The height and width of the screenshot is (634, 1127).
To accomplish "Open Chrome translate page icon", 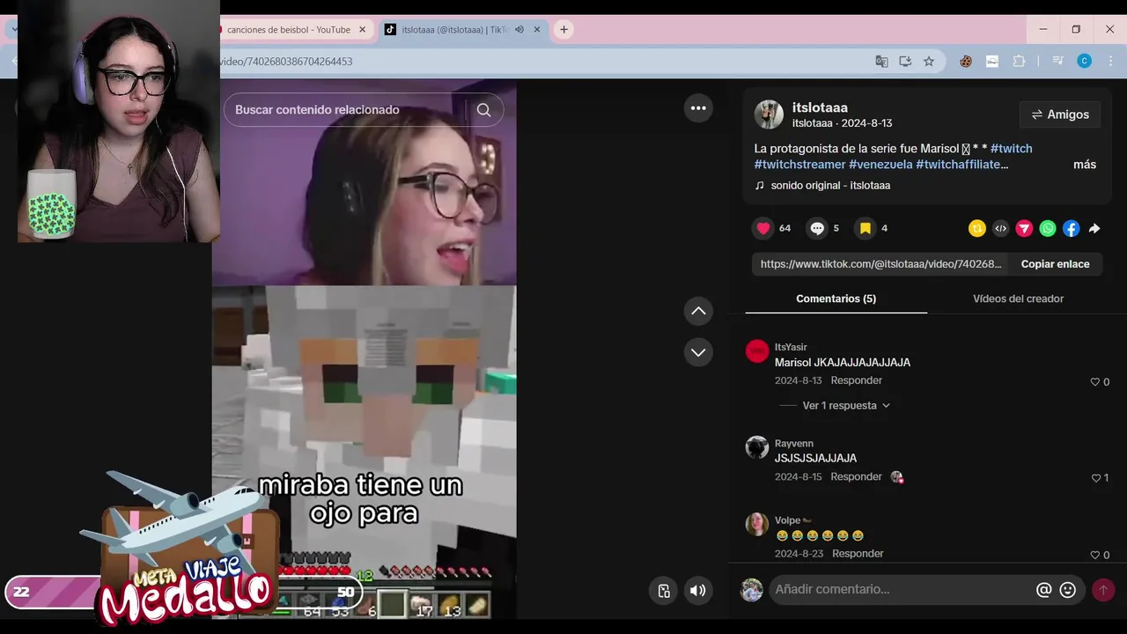I will pos(881,62).
